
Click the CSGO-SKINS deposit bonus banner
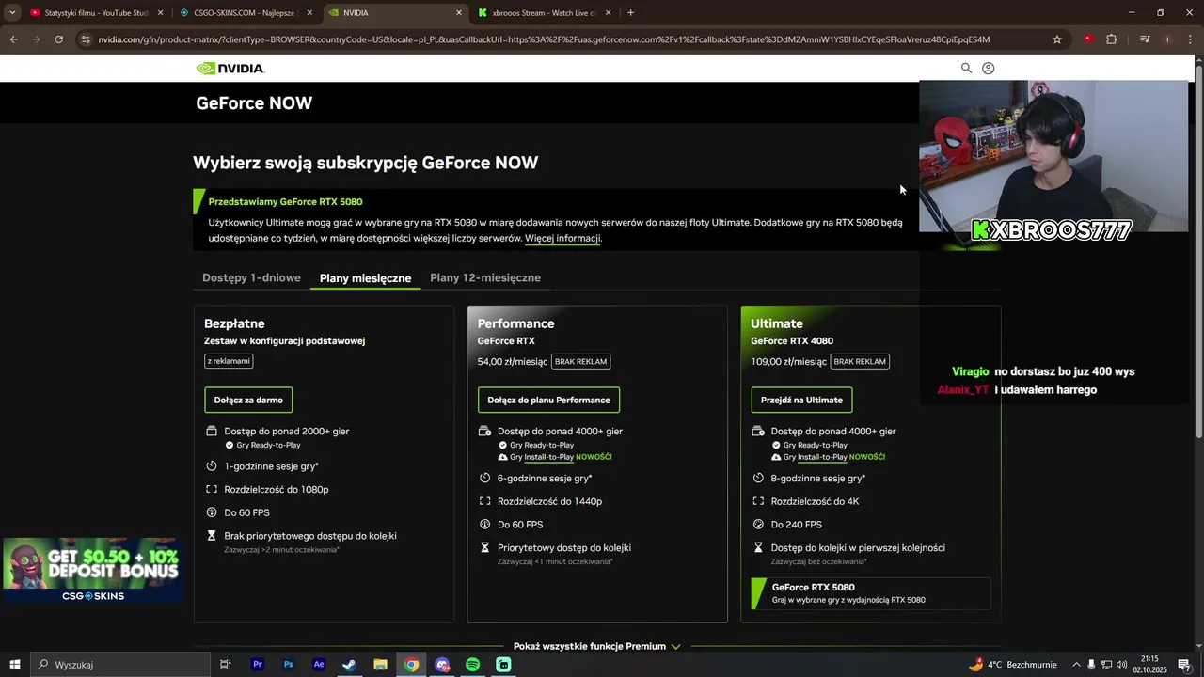[x=92, y=570]
